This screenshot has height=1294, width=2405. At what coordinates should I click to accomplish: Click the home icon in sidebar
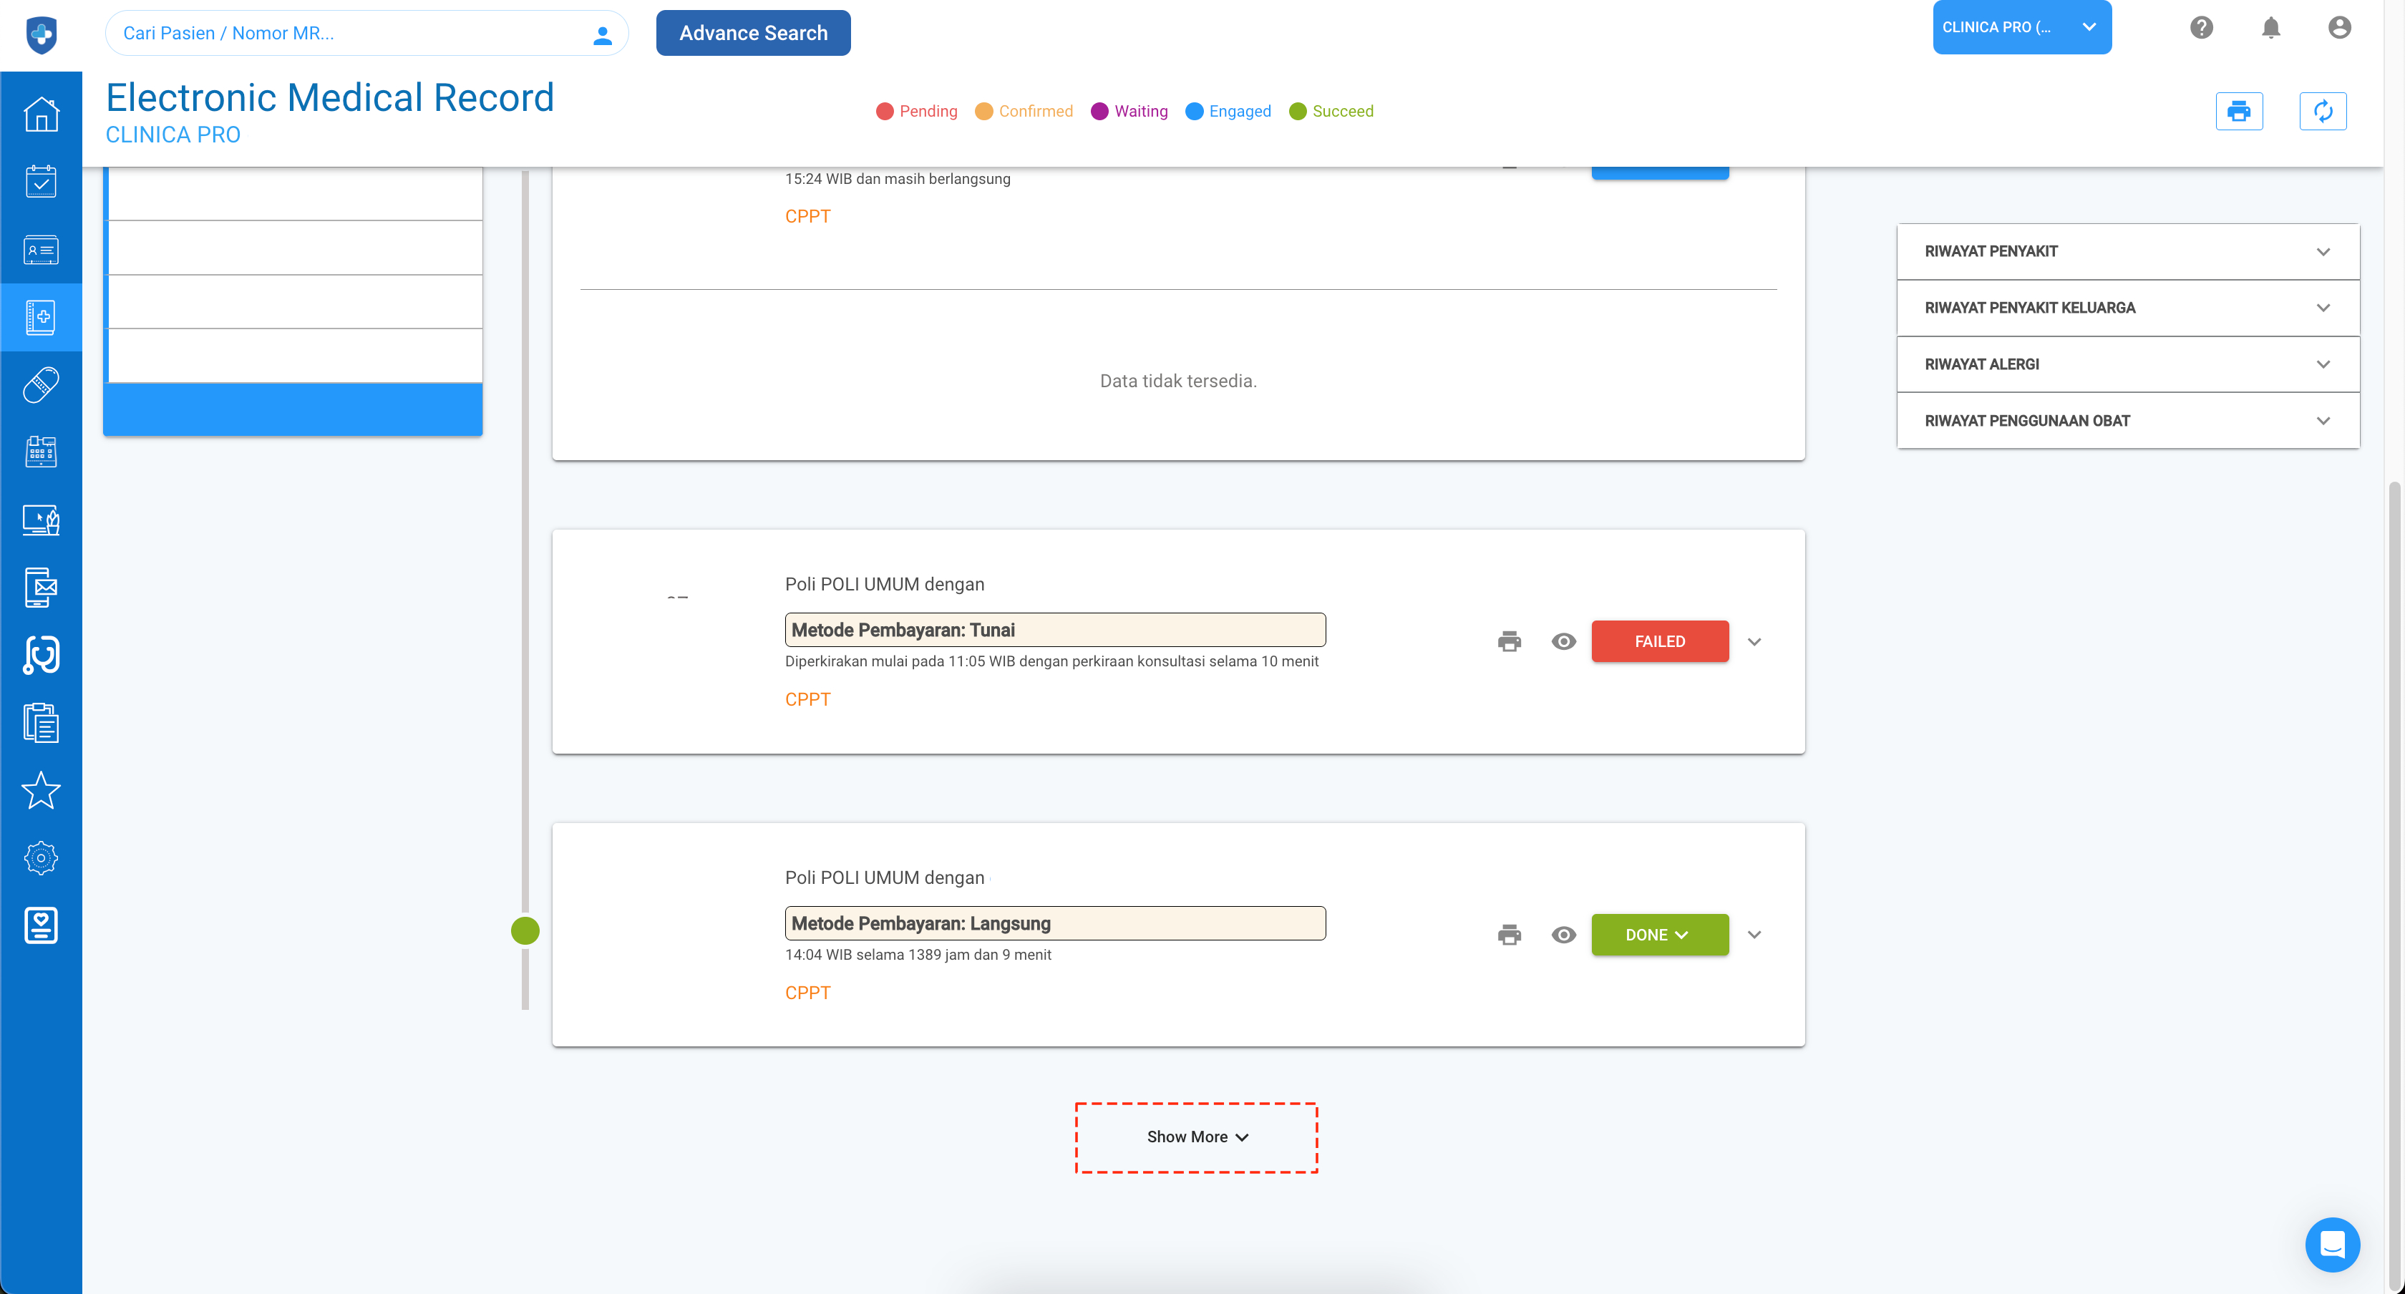point(41,114)
